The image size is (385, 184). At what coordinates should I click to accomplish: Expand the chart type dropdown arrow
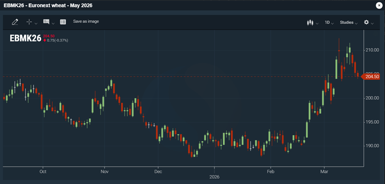click(x=317, y=23)
